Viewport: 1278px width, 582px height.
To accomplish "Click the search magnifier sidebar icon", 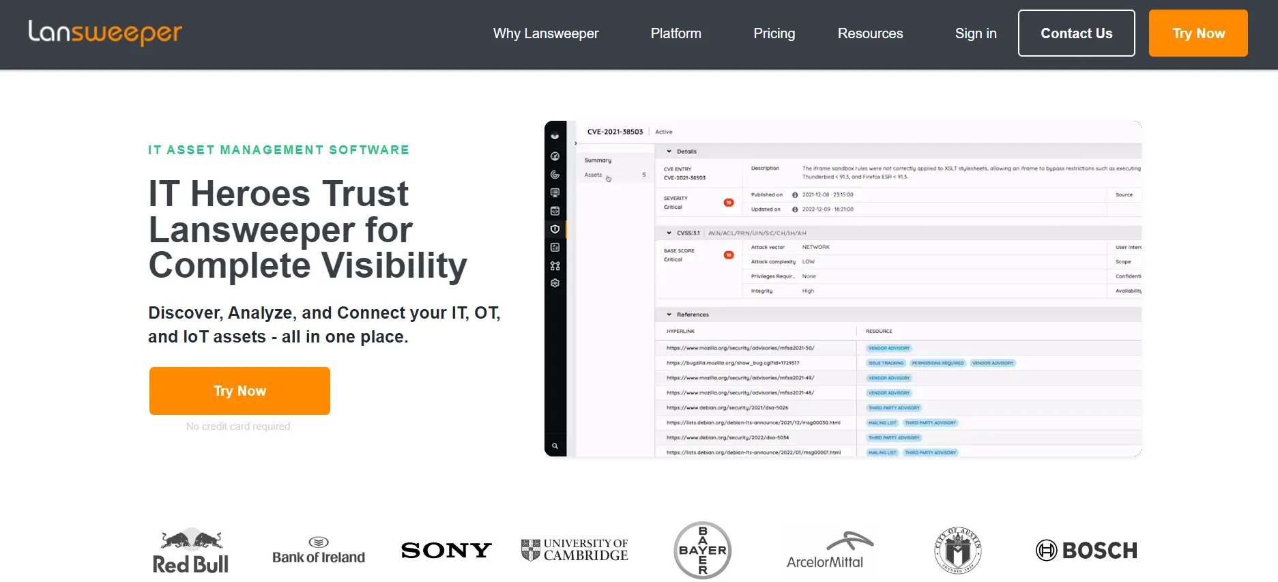I will click(555, 446).
